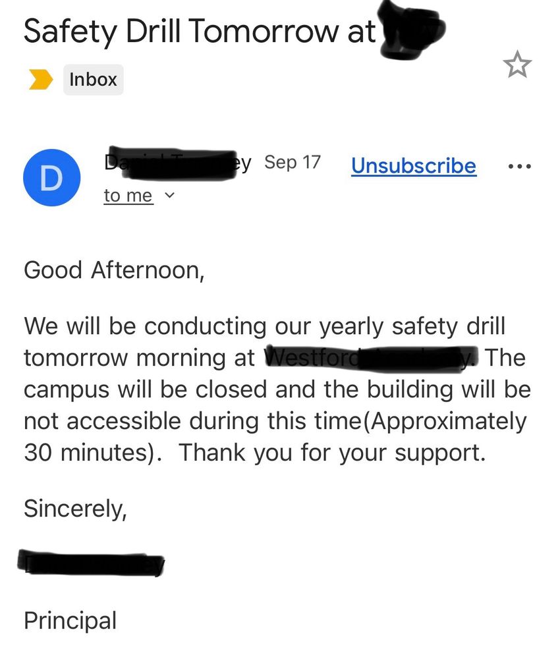This screenshot has height=659, width=560.
Task: Click the "Safety Drill Tomorrow at" subject line
Action: click(200, 32)
